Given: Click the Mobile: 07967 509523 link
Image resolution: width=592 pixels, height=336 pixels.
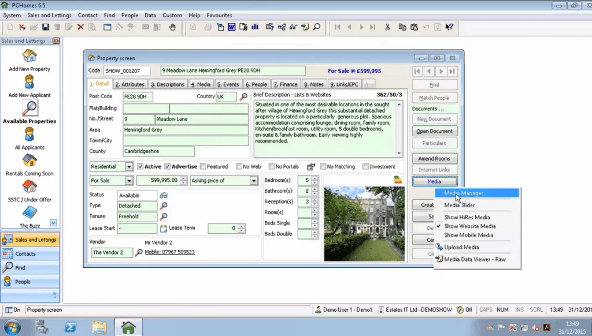Looking at the screenshot, I should [x=169, y=252].
